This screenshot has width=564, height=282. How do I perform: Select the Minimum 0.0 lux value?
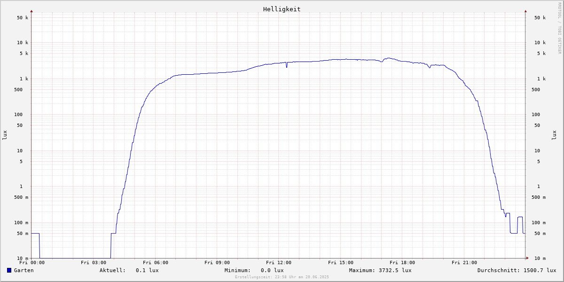(x=272, y=270)
